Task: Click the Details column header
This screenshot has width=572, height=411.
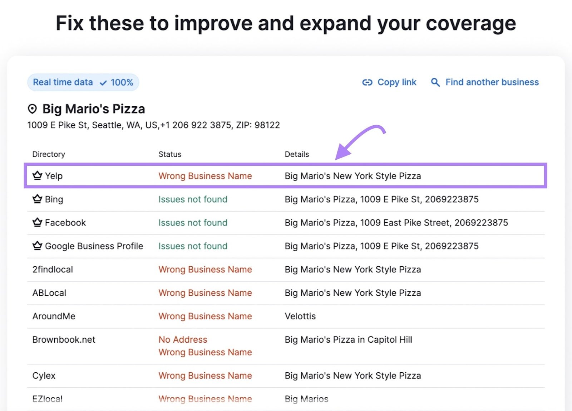Action: 297,154
